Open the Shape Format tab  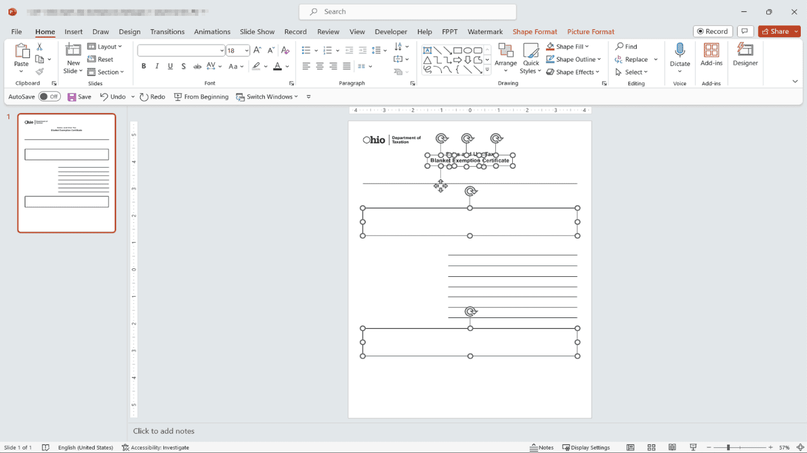[x=535, y=32]
